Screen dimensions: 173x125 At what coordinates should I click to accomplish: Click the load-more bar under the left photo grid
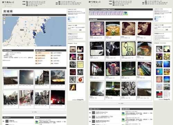click(x=34, y=112)
